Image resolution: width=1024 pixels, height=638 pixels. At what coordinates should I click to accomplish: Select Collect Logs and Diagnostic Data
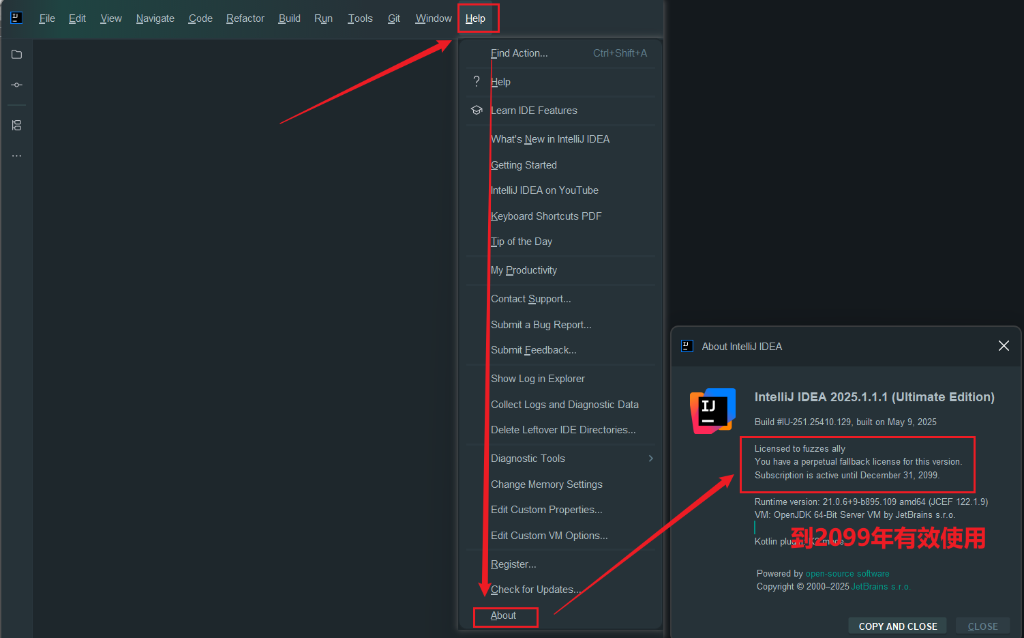560,405
